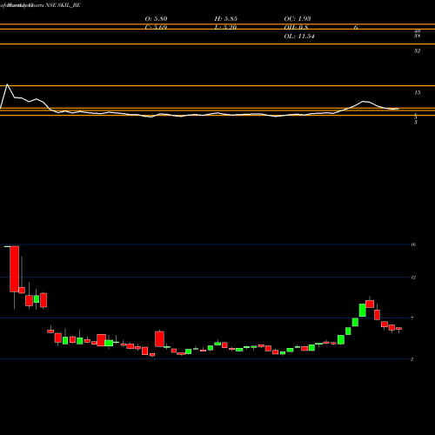Click the "2" price axis label
The image size is (435, 435).
412,359
